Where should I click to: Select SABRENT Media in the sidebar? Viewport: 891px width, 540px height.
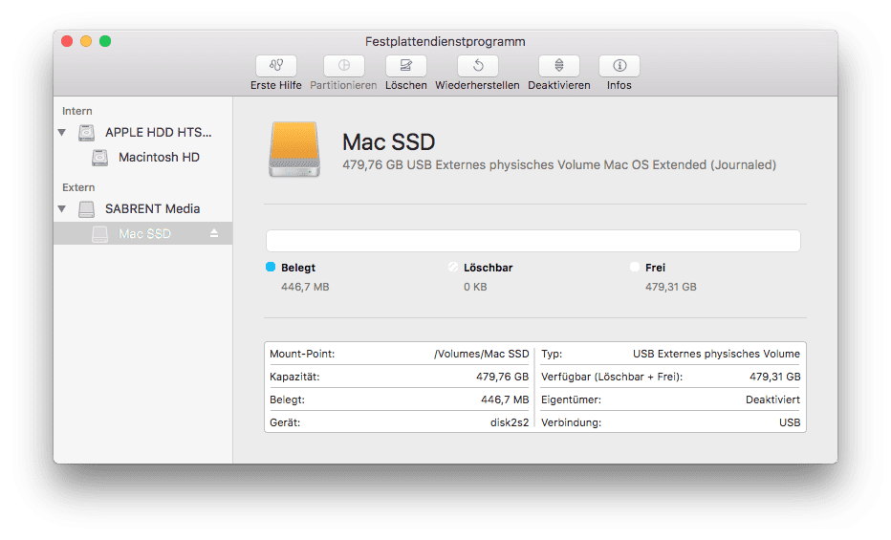click(x=152, y=209)
